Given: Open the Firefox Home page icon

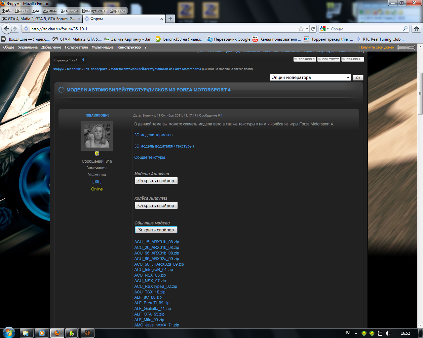Looking at the screenshot, I should [416, 29].
